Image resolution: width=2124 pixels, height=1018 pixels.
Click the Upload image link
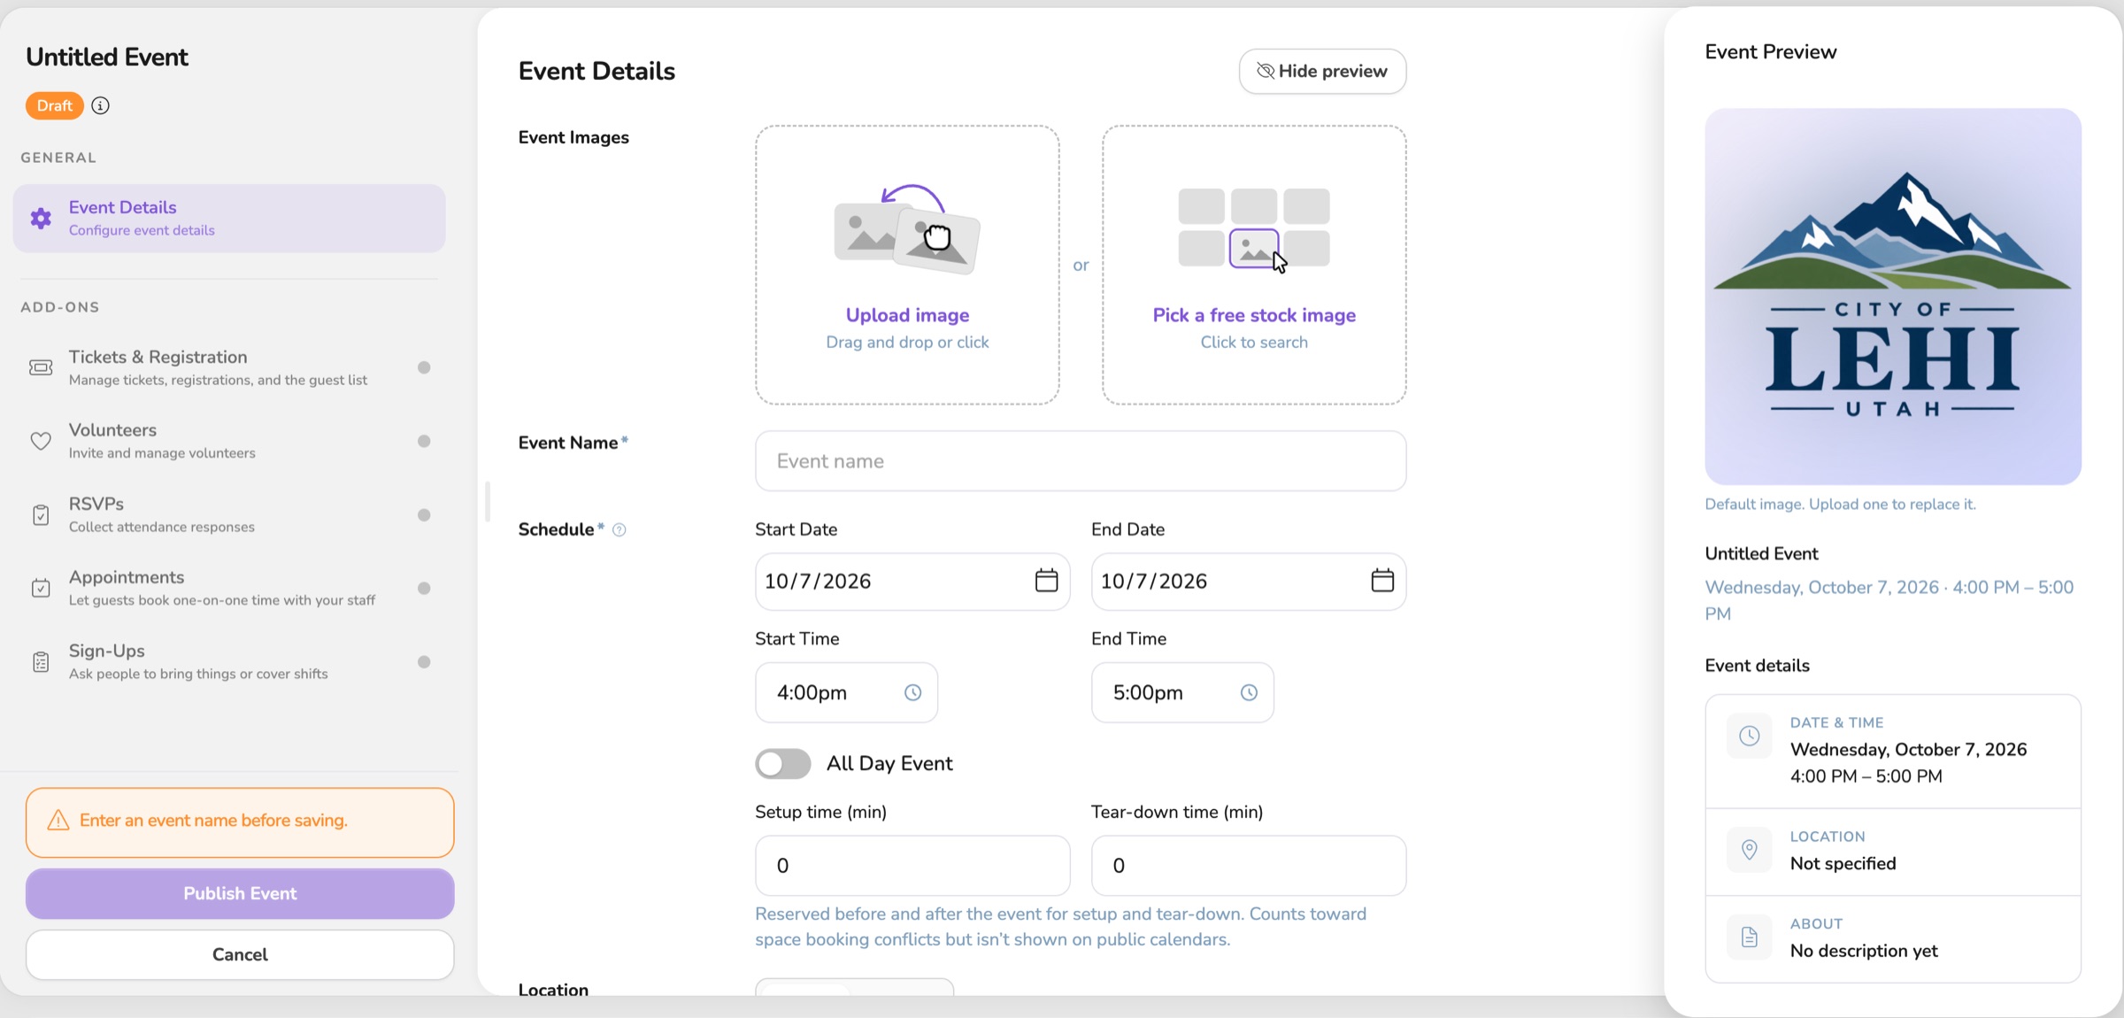907,315
